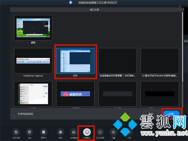Select the FastStone Capture window thumbnail

33,61
